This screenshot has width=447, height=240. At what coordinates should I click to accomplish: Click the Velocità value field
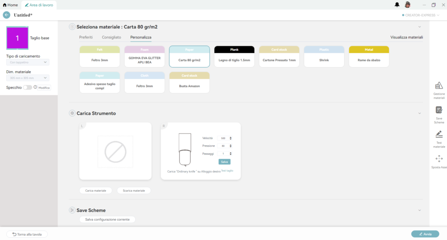[223, 138]
